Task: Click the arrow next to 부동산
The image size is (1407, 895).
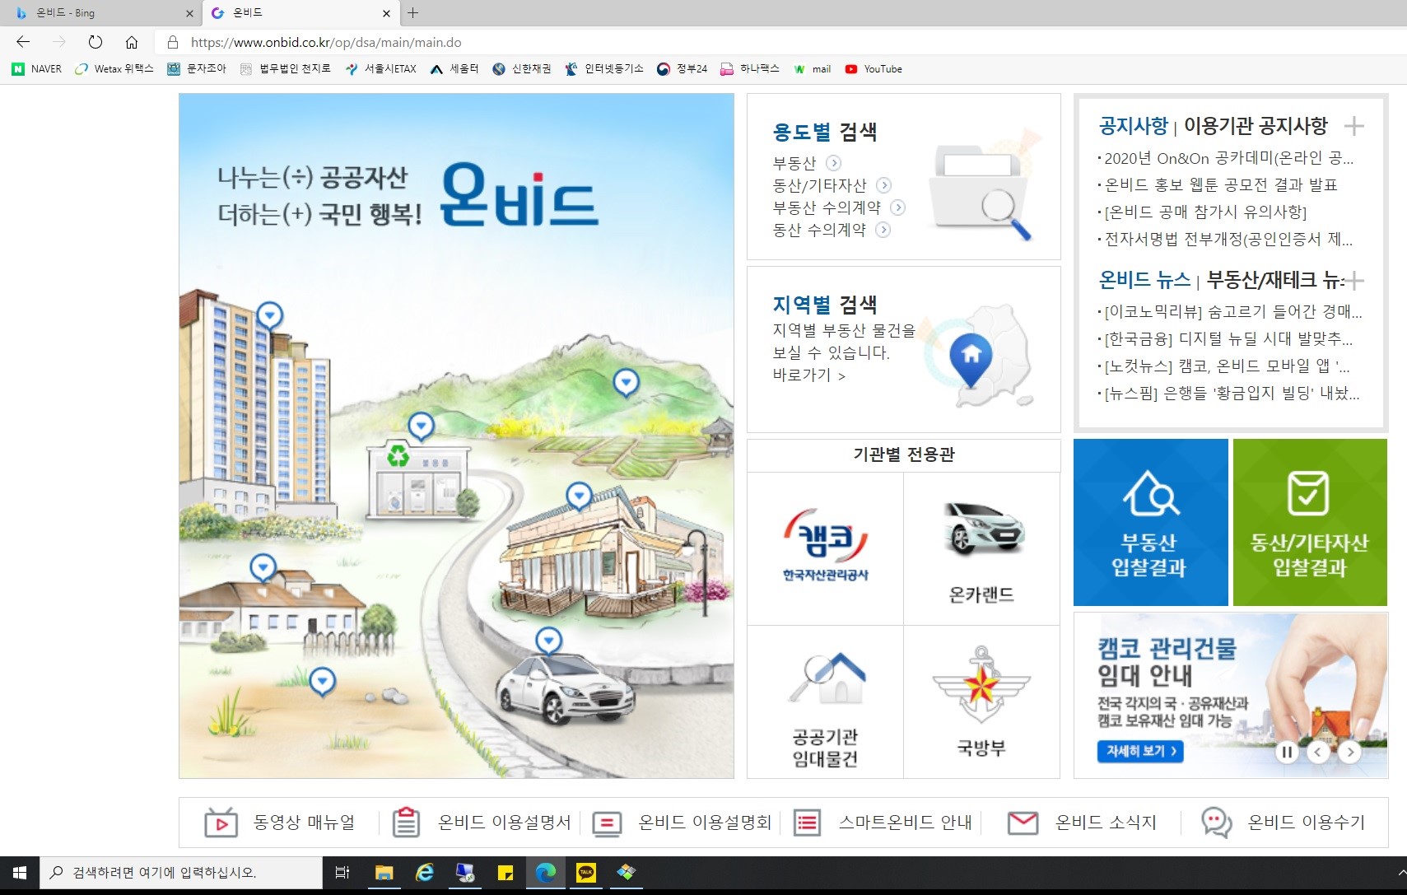Action: [x=834, y=163]
